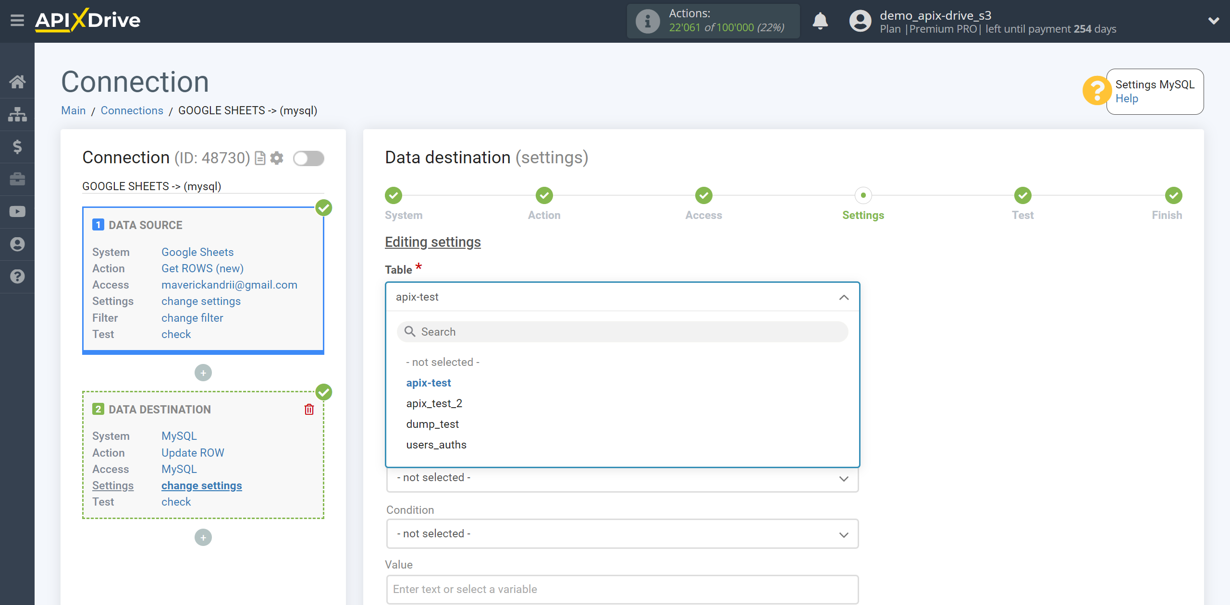Select users_auths table option
This screenshot has height=605, width=1230.
click(436, 445)
